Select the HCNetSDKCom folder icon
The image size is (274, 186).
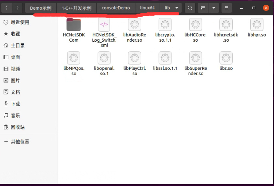73,25
